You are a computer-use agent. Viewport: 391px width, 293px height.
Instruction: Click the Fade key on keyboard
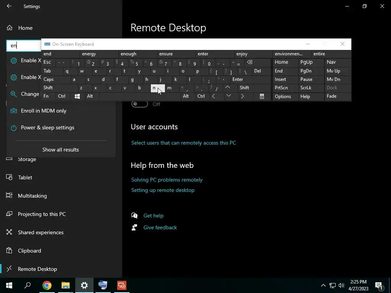click(x=338, y=96)
